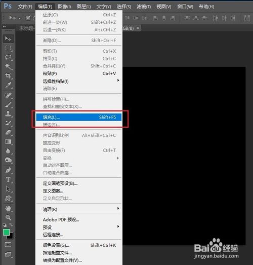Select the Type tool
253x265 pixels.
coord(8,179)
